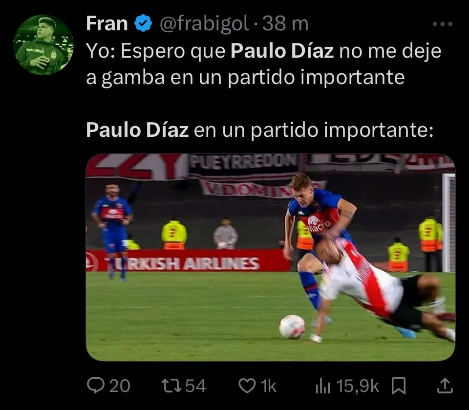Open Fran's profile picture avatar

pos(43,45)
